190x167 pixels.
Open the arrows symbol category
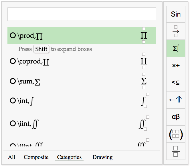pos(176,100)
